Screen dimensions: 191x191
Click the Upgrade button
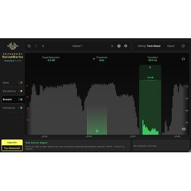[x=12, y=142]
